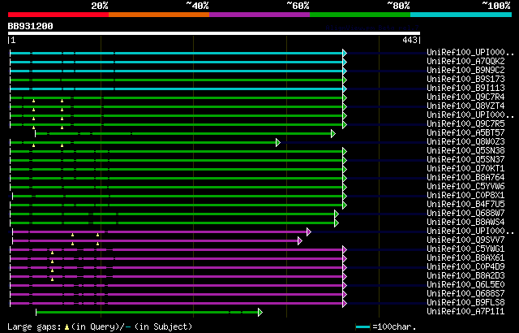The width and height of the screenshot is (519, 333).
Task: Click the red 20% identity legend segment
Action: click(58, 15)
